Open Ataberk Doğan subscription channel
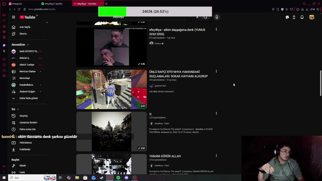 27,92
